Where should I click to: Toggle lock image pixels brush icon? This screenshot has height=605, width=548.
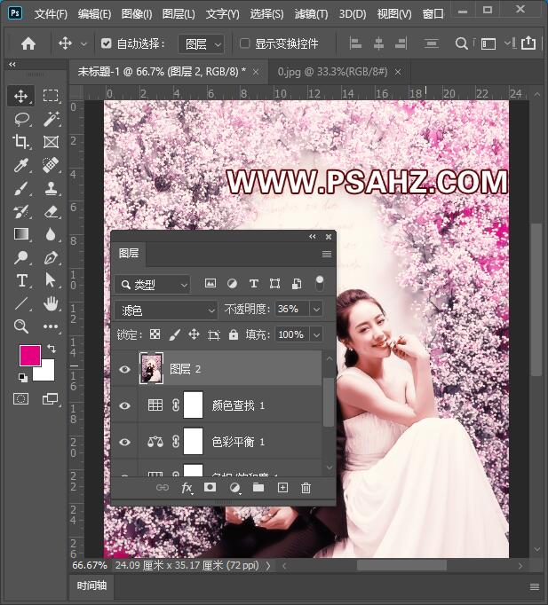[175, 334]
